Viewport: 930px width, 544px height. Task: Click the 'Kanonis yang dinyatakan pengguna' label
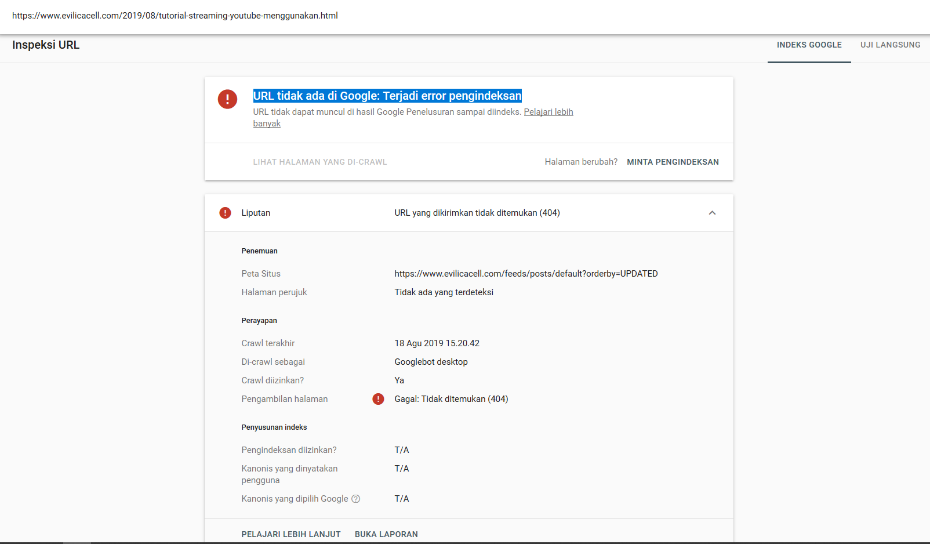pos(289,474)
